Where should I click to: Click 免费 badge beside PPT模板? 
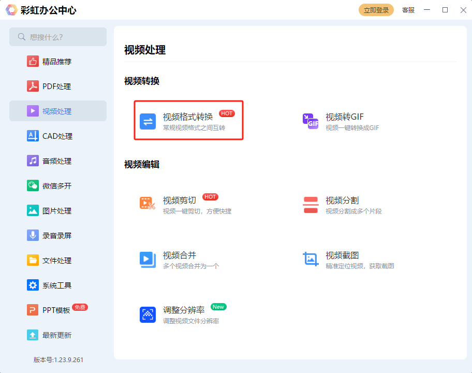pos(80,307)
